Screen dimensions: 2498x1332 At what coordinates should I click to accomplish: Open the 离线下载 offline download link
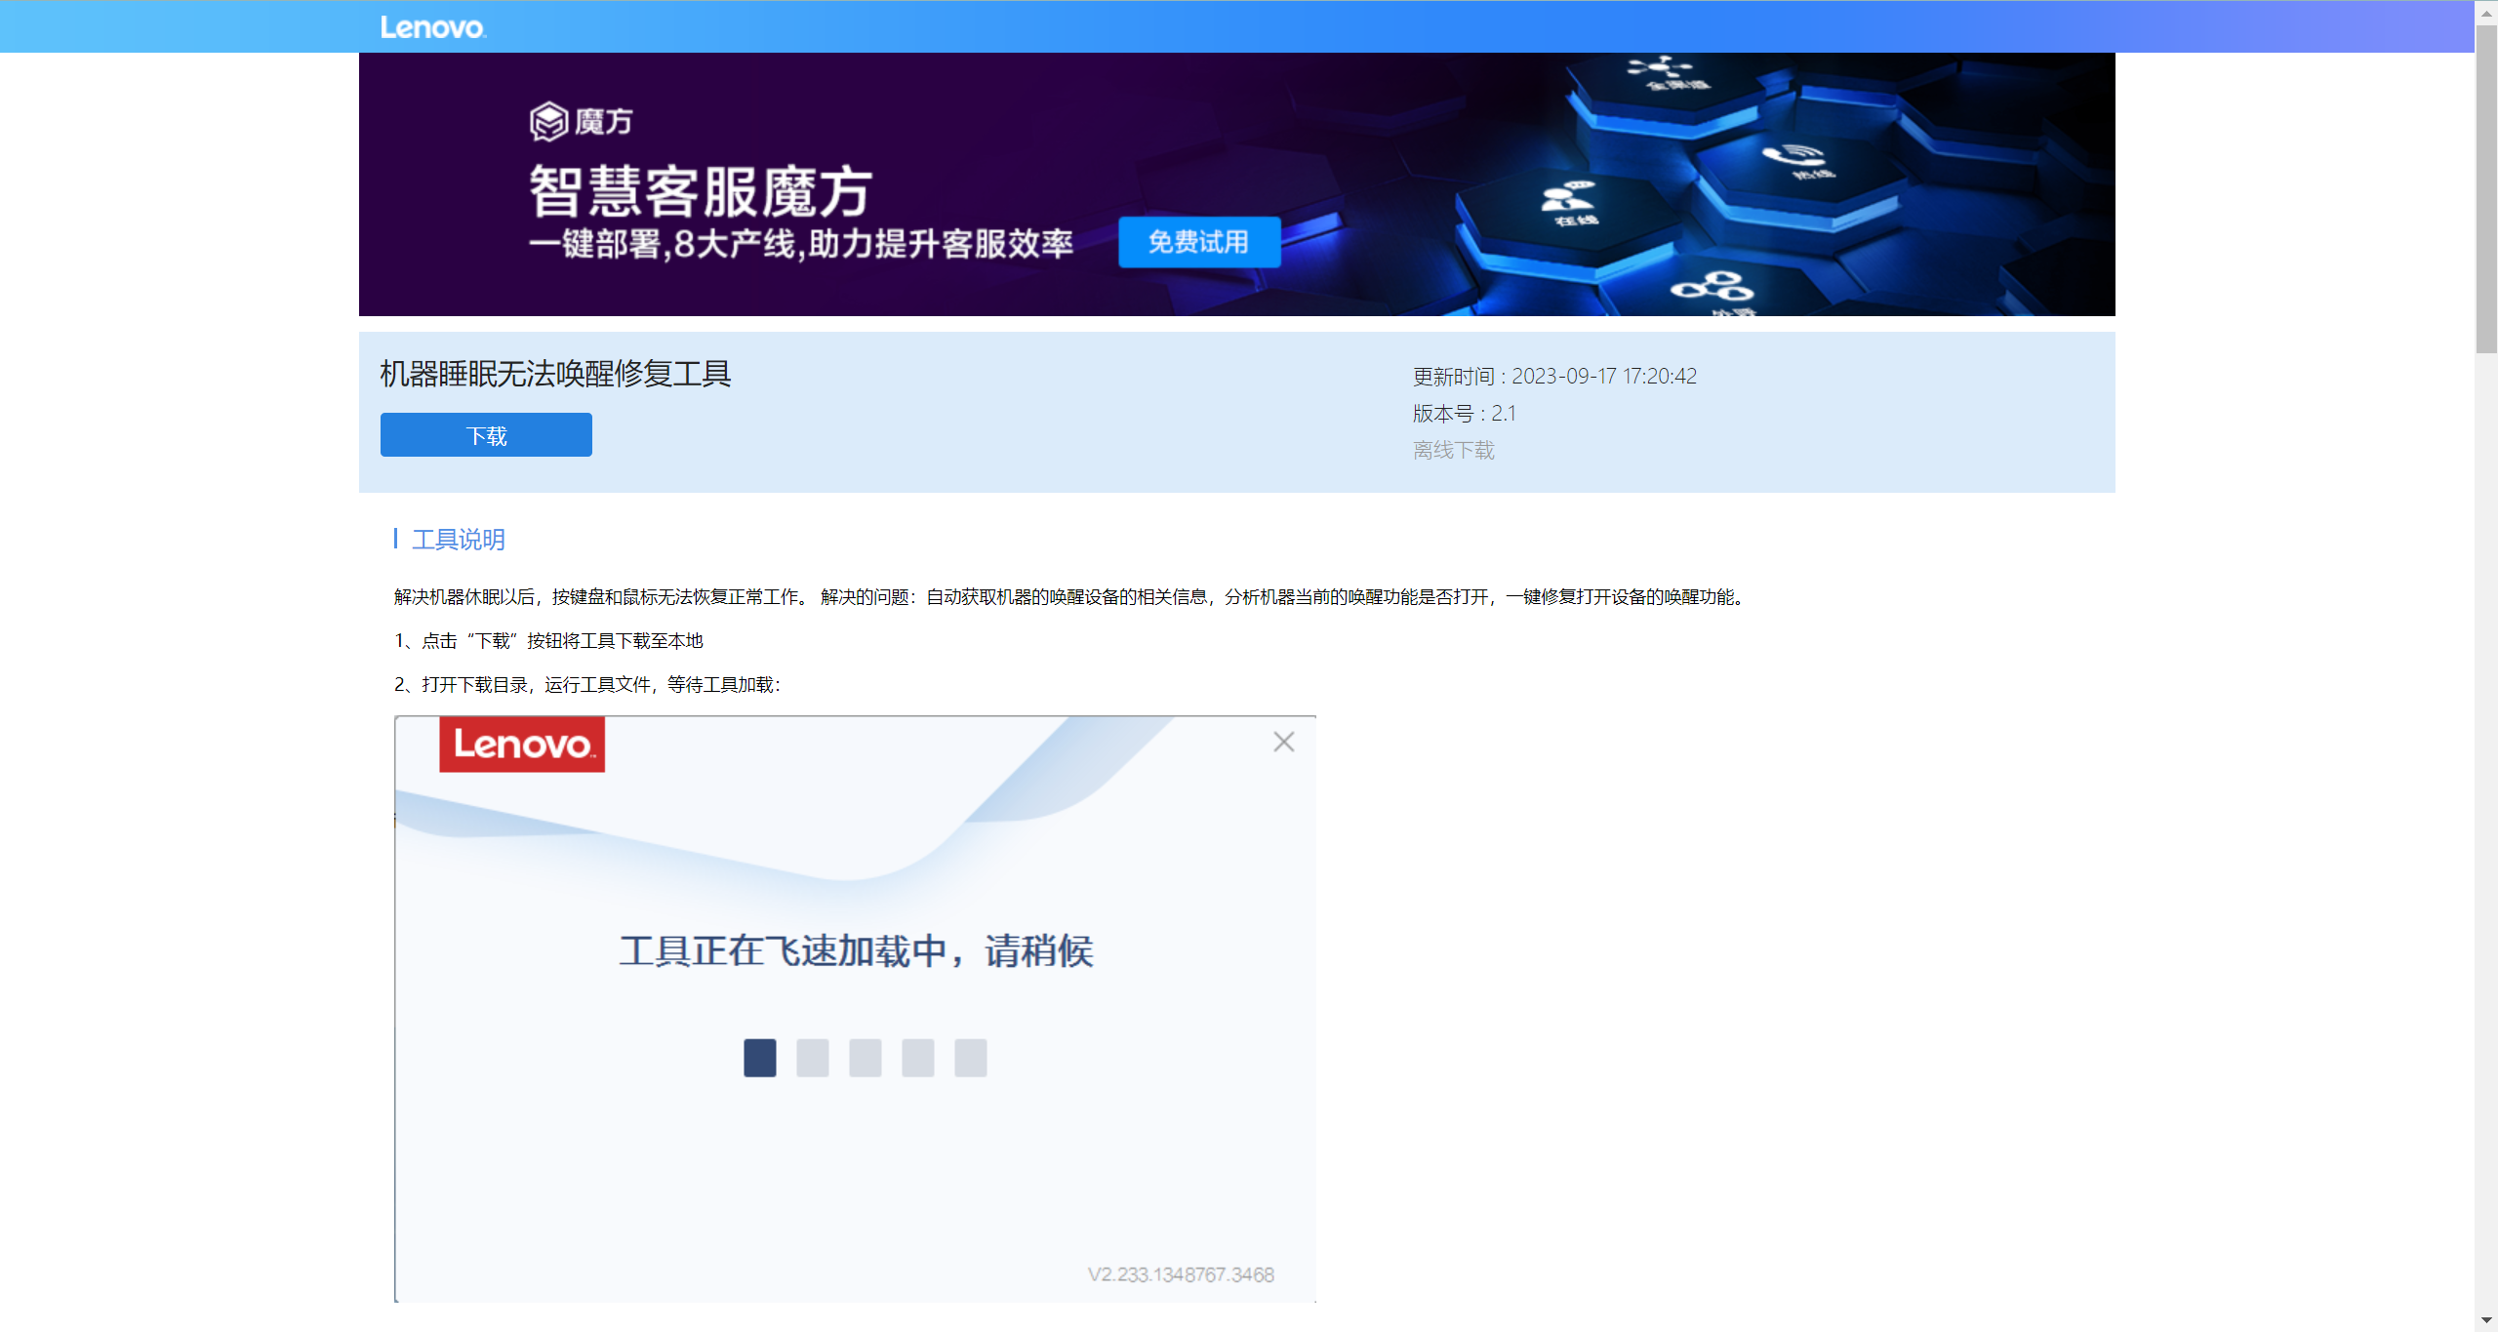pos(1453,450)
